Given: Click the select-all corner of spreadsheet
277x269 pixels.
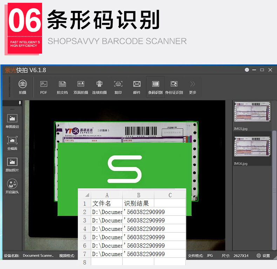Looking at the screenshot, I should 87,195.
